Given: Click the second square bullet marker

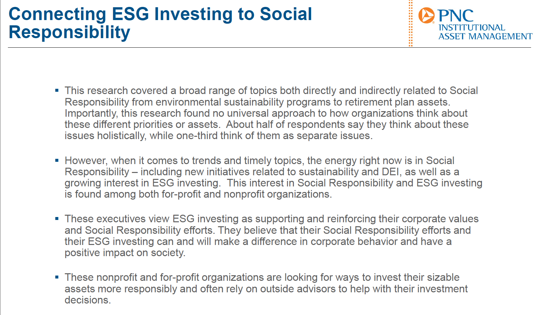Looking at the screenshot, I should pyautogui.click(x=57, y=160).
